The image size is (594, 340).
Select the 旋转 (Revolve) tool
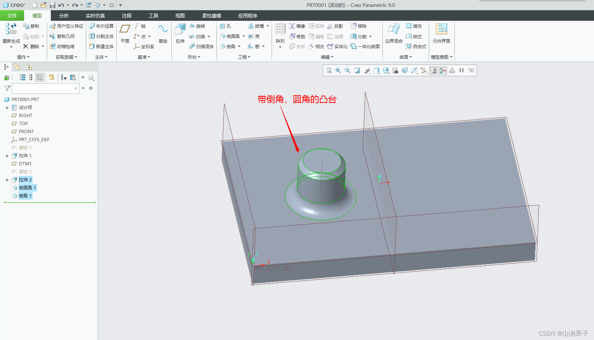(198, 26)
